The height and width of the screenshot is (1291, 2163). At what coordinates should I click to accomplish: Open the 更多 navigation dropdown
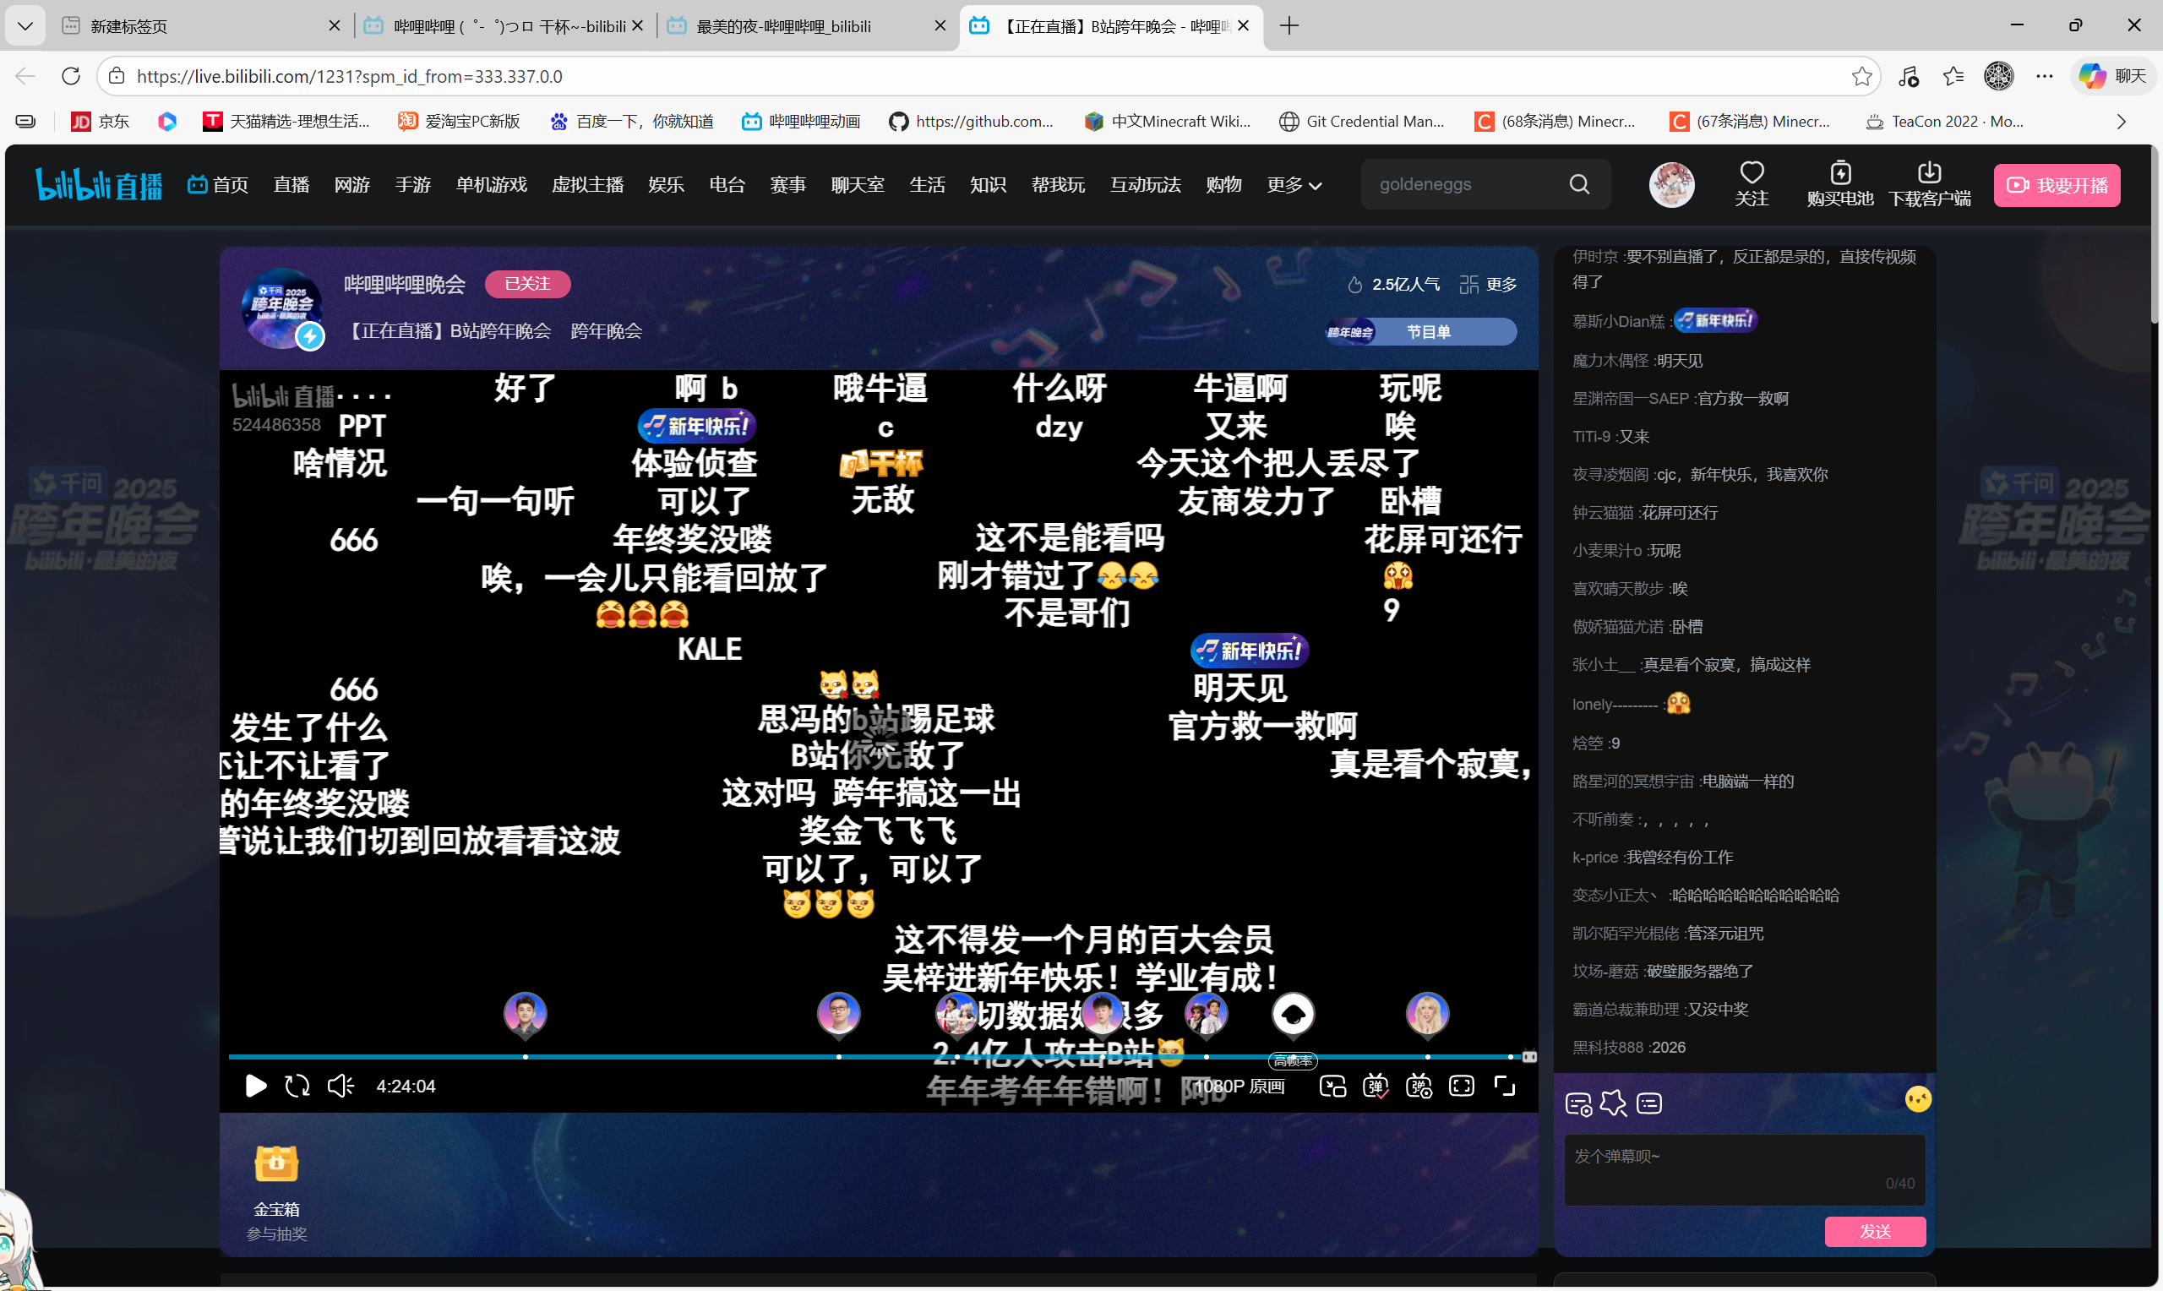tap(1294, 184)
